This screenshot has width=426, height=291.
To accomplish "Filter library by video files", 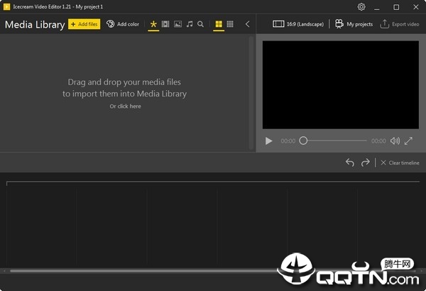I will point(165,24).
